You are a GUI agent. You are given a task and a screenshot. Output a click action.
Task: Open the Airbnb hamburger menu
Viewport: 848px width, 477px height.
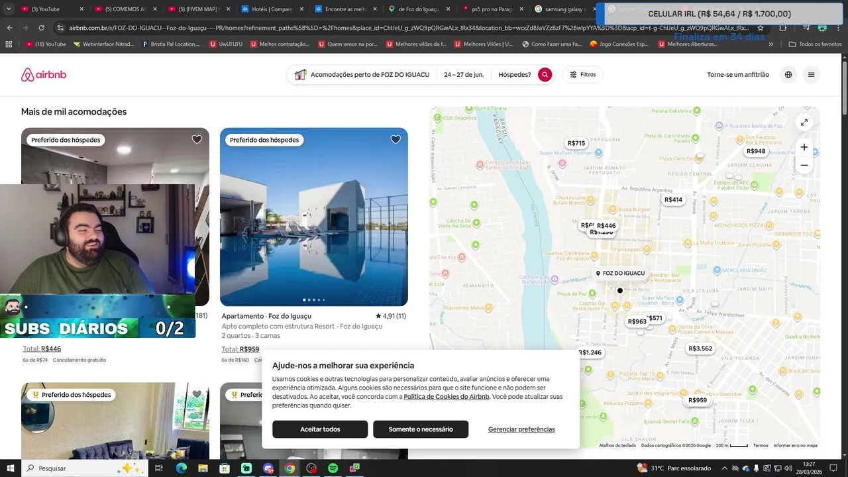click(811, 75)
